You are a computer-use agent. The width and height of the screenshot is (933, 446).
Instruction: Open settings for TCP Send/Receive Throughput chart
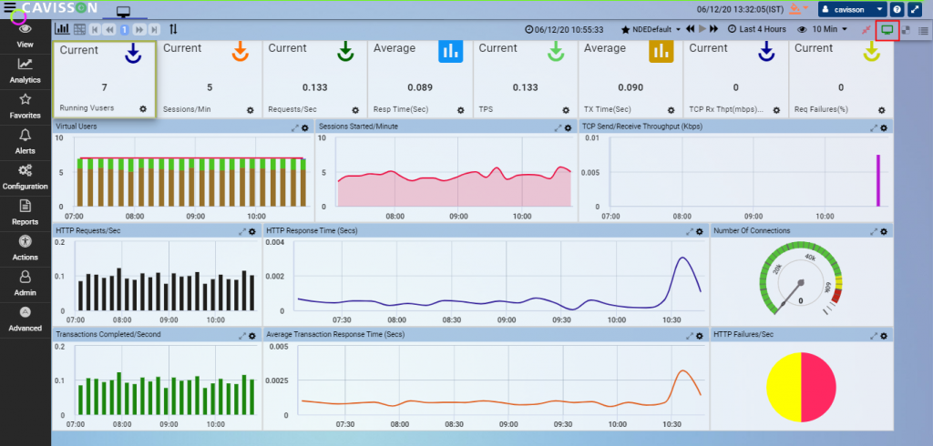tap(884, 127)
